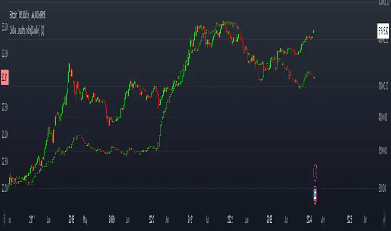Click the auto-scale 'A' icon at bottom right

tap(385, 218)
